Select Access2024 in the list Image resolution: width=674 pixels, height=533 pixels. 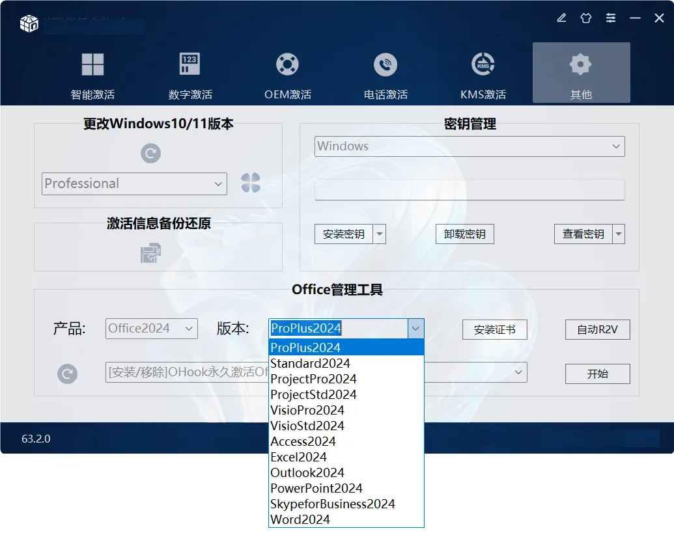pyautogui.click(x=346, y=441)
